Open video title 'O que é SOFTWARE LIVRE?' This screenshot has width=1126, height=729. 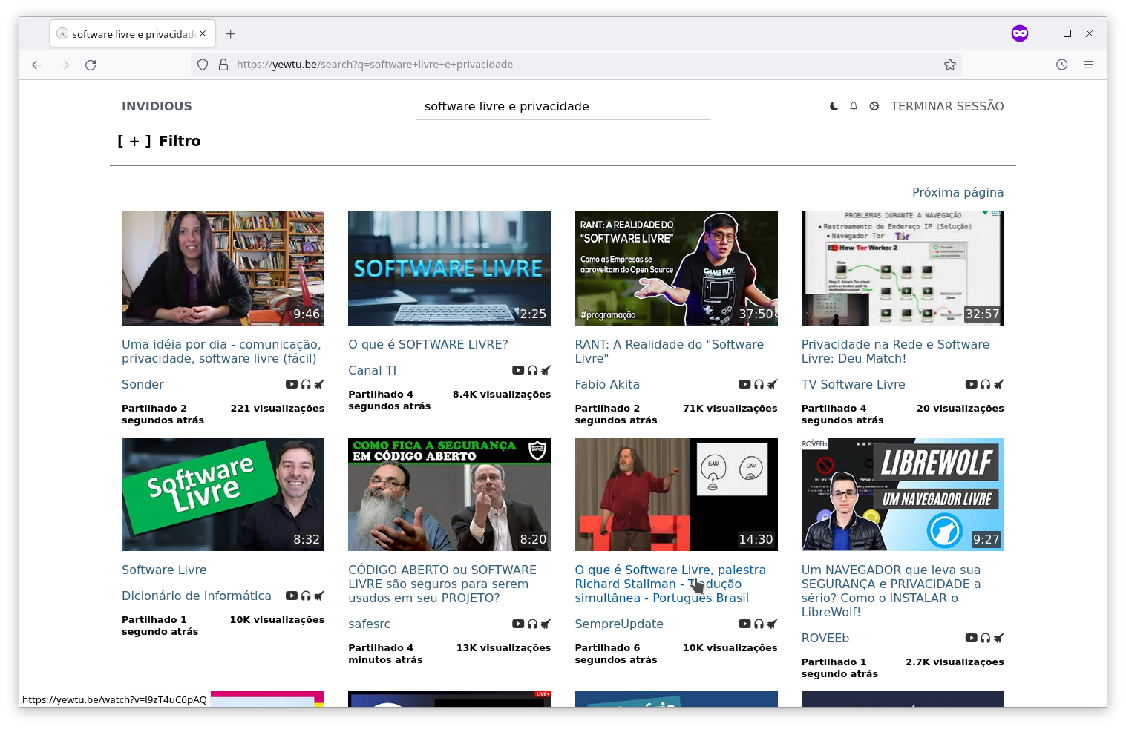pyautogui.click(x=428, y=344)
